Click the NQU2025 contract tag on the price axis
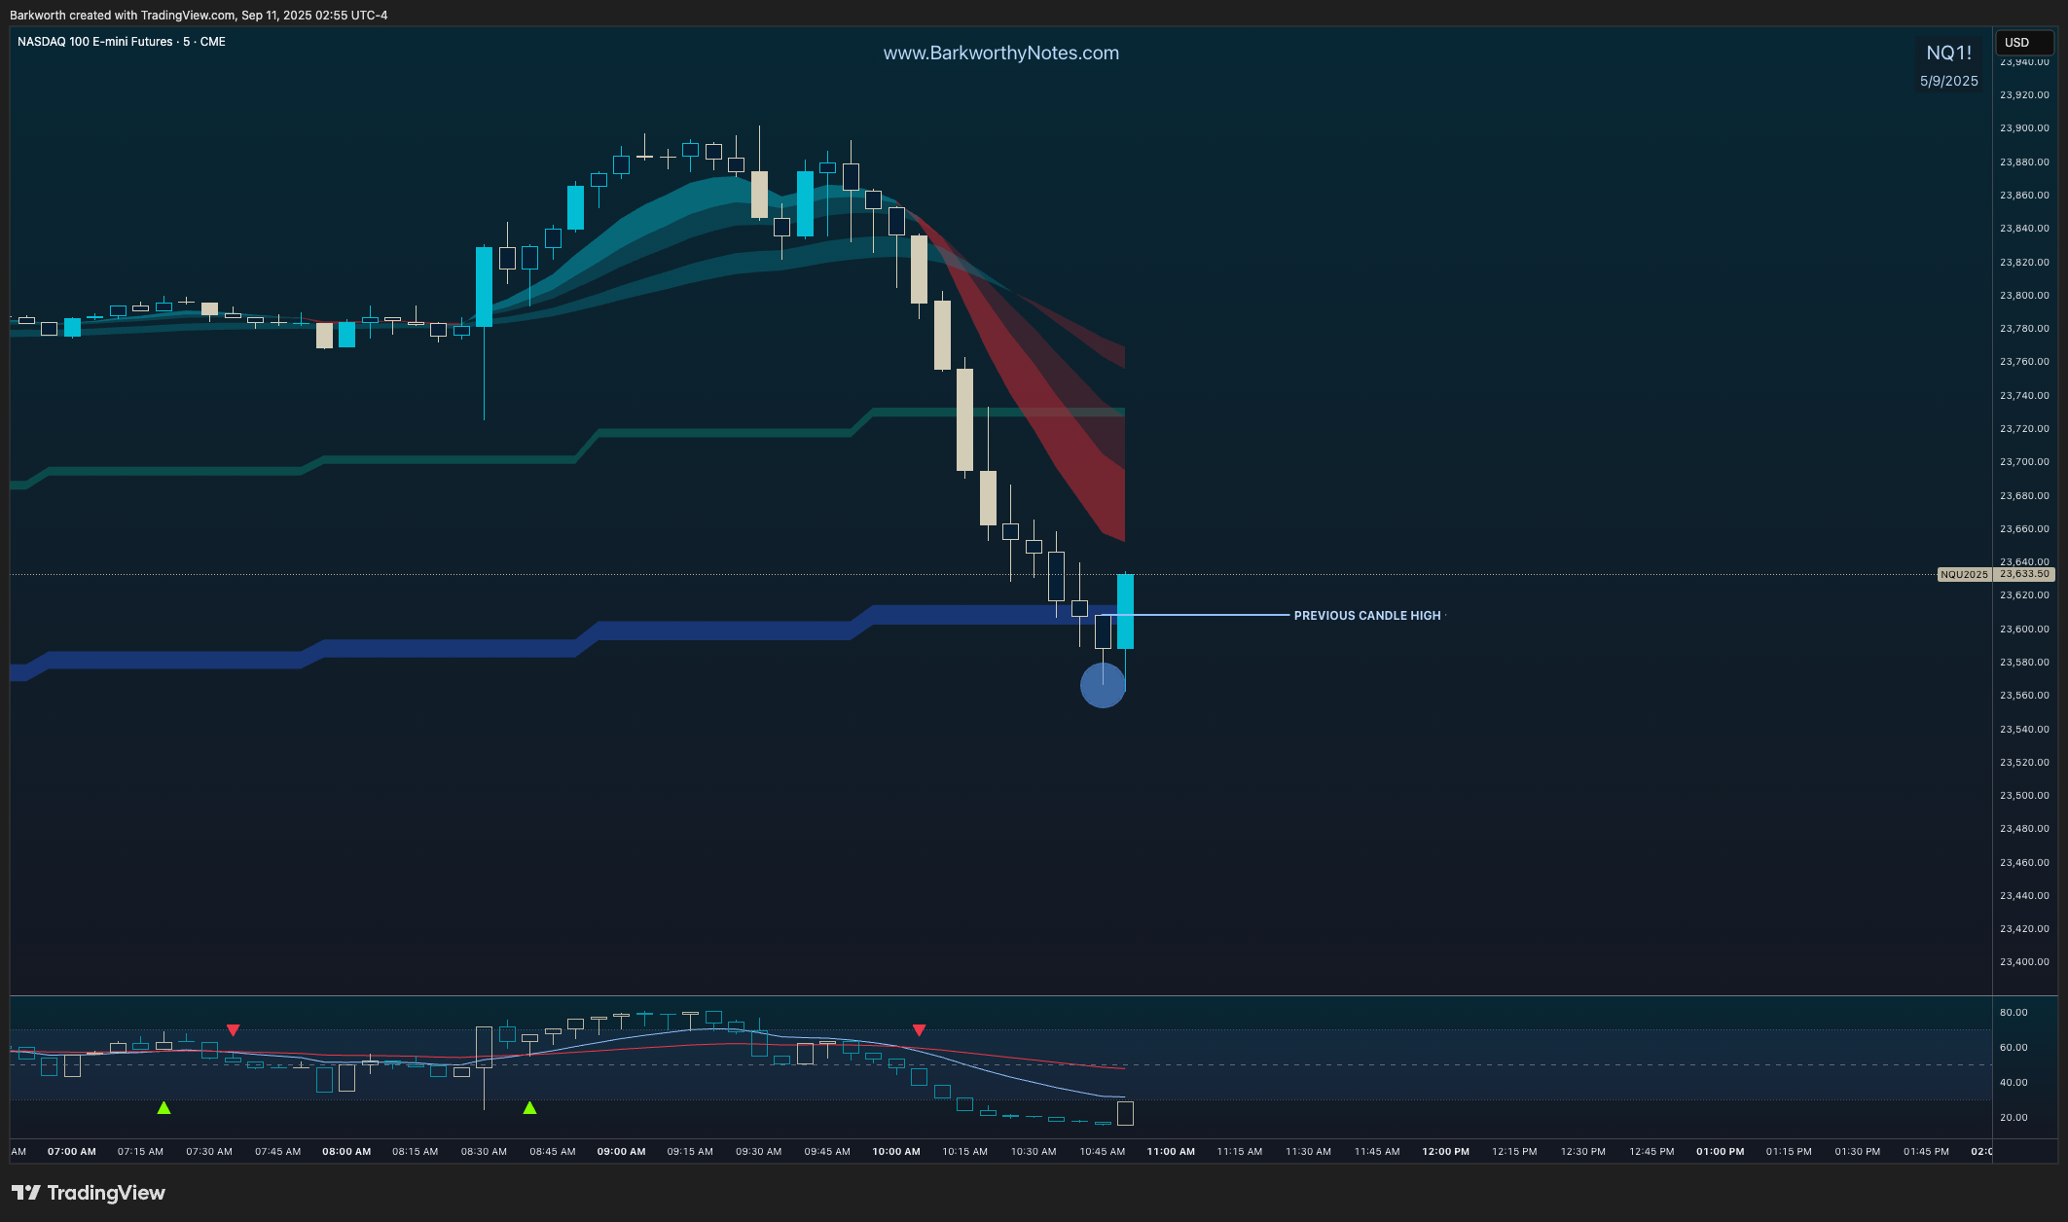This screenshot has width=2068, height=1222. [1964, 575]
